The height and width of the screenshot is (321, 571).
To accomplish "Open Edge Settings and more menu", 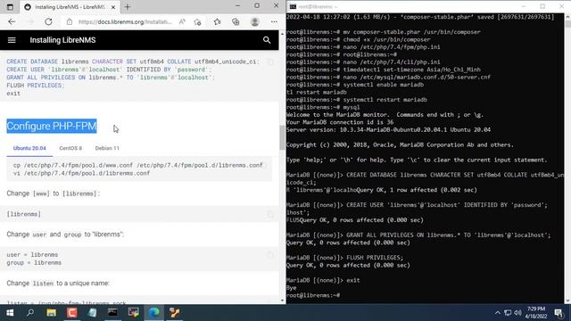I will click(274, 21).
